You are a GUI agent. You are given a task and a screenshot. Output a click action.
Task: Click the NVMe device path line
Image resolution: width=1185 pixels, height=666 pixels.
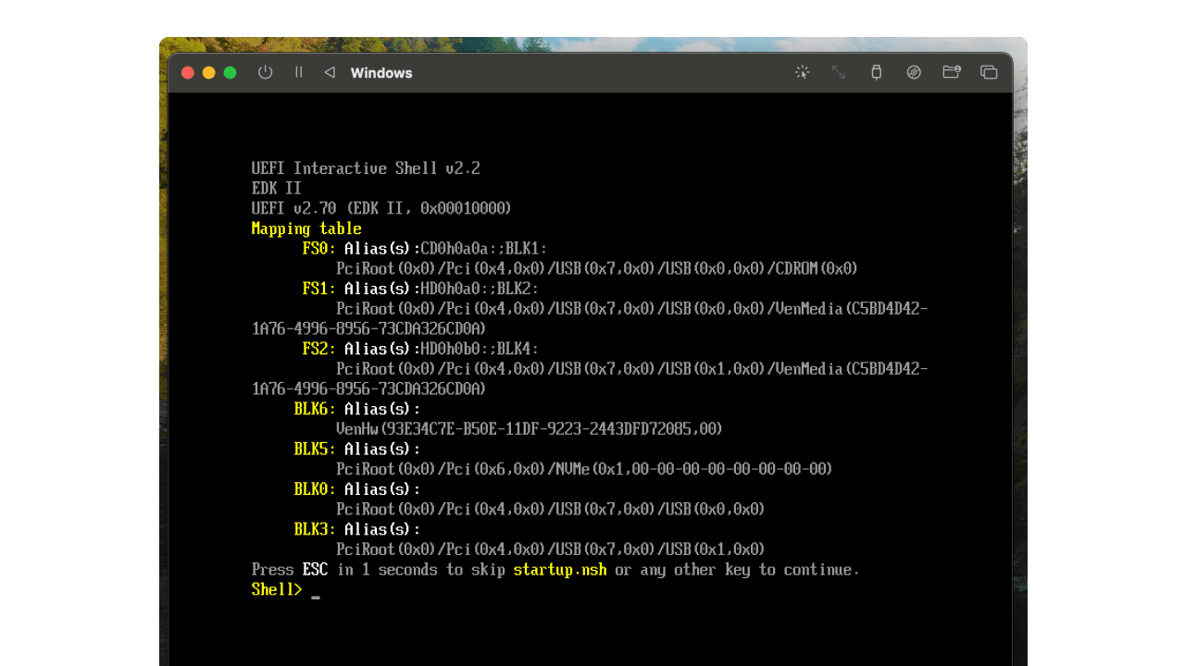[x=584, y=469]
